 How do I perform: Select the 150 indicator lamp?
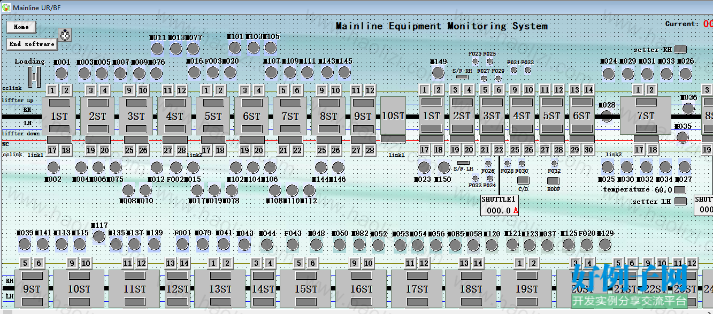pos(444,167)
